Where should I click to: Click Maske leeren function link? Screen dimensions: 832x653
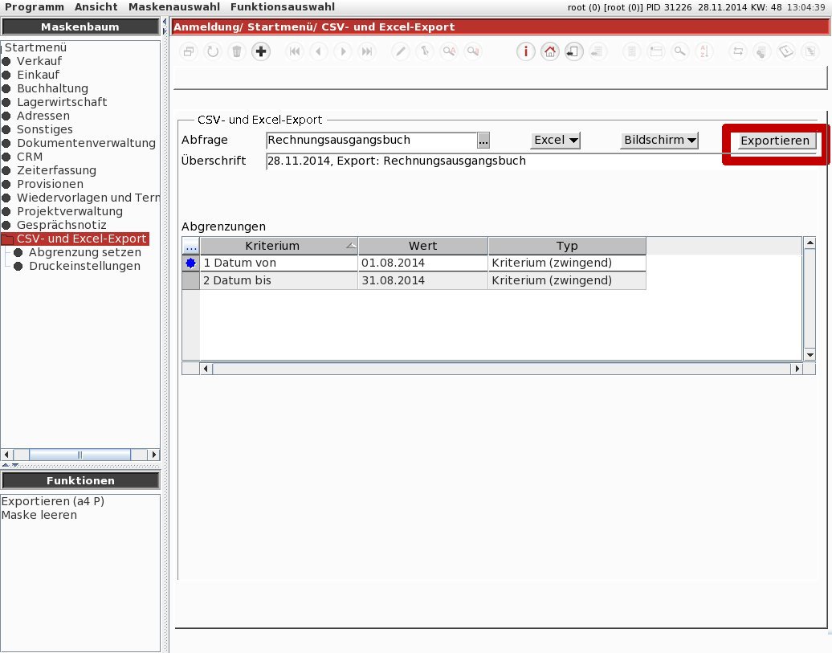click(x=39, y=515)
